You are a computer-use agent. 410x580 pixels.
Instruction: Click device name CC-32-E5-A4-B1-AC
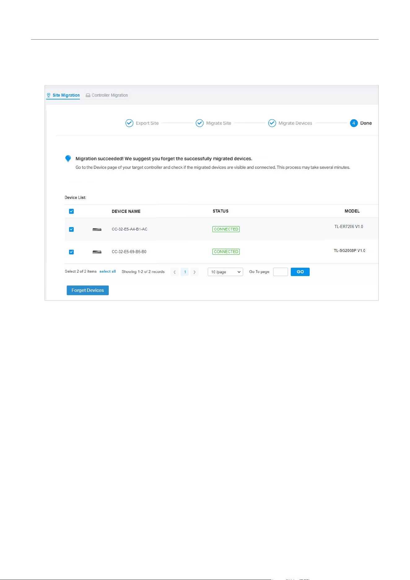click(x=129, y=229)
